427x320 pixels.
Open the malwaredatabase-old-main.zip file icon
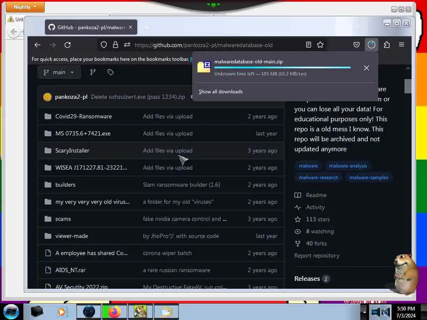tap(204, 67)
